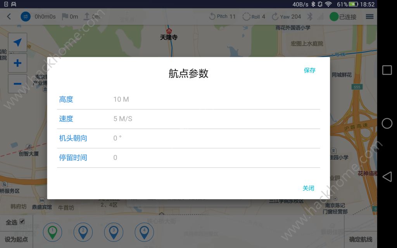Select waypoint marker 3

(x=114, y=232)
